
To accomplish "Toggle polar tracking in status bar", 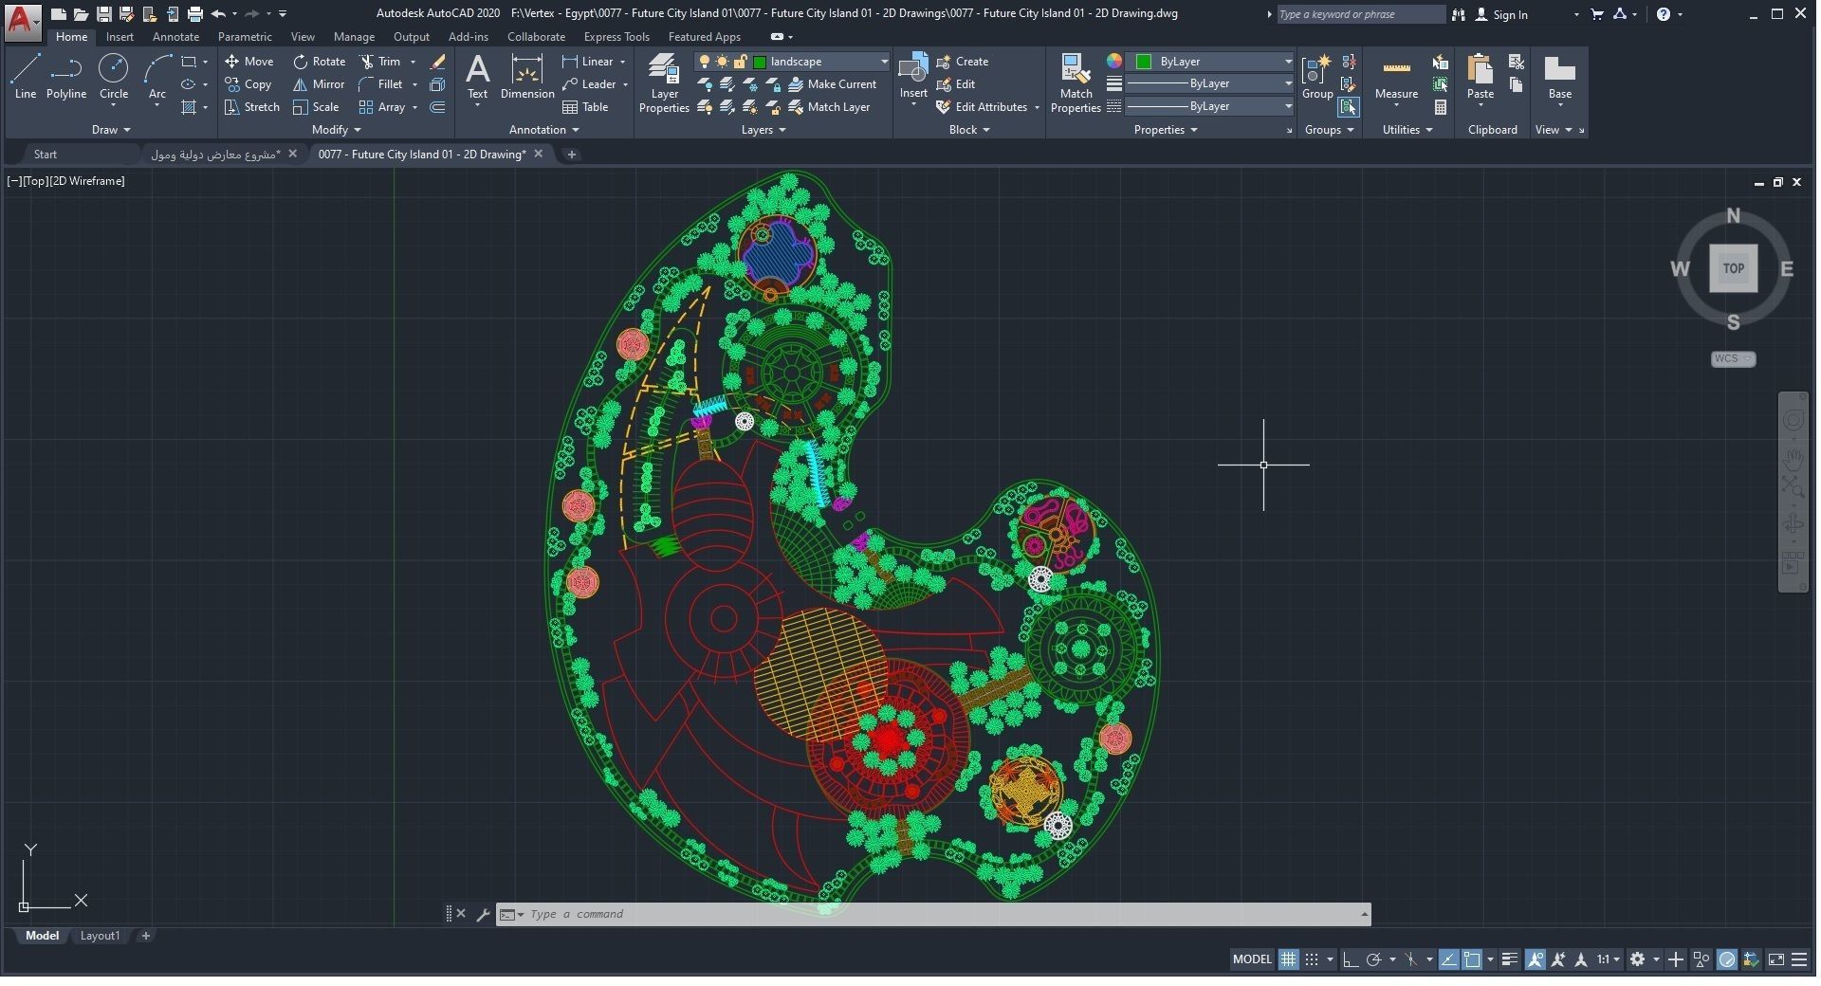I will point(1373,959).
